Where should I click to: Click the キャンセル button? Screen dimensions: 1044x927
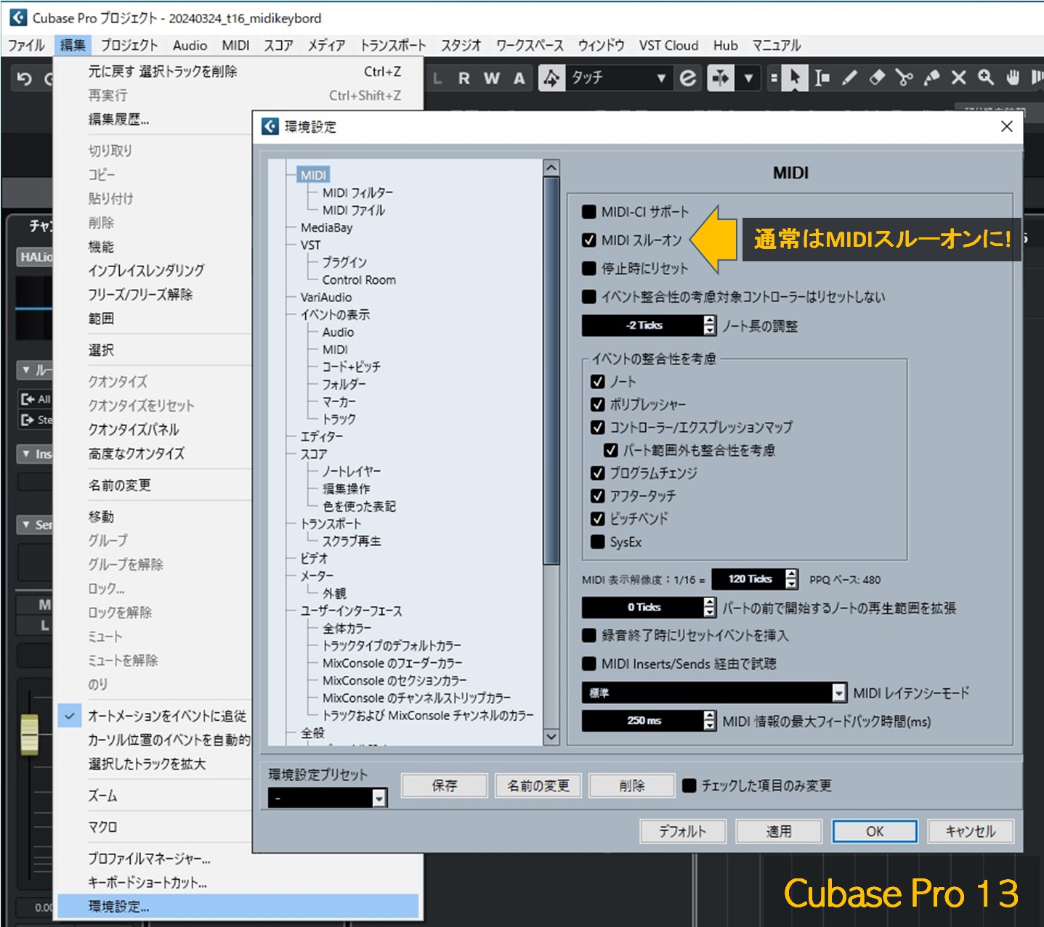(x=971, y=831)
